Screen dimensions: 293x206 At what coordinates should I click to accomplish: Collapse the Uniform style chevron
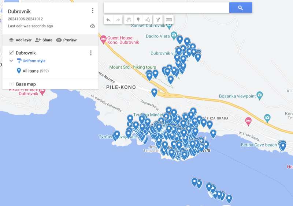(x=11, y=61)
